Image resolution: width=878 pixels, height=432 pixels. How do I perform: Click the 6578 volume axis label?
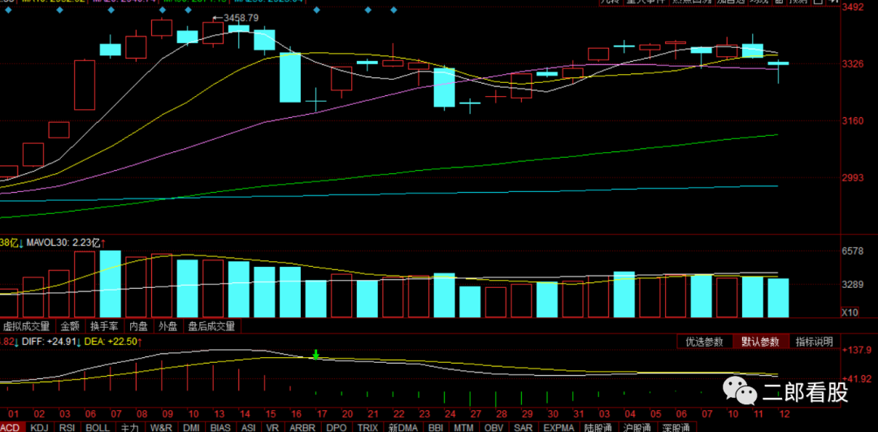pyautogui.click(x=854, y=251)
